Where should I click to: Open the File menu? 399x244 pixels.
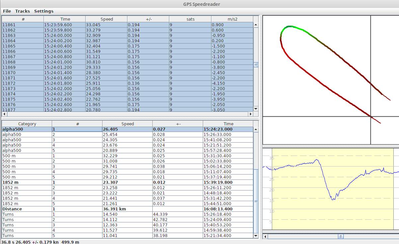7,11
